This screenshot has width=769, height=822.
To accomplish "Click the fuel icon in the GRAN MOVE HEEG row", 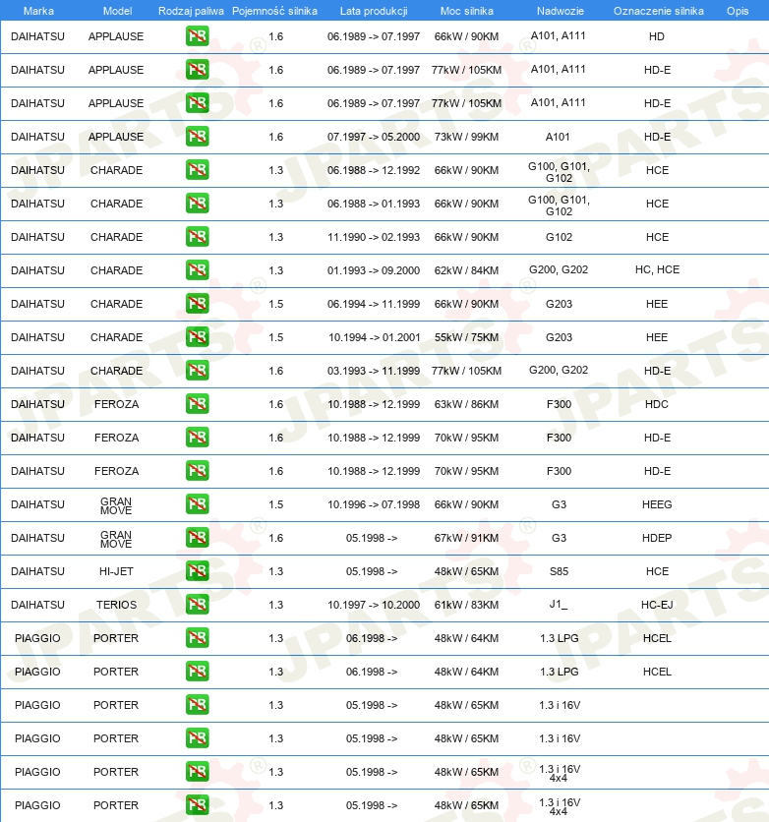I will point(197,504).
